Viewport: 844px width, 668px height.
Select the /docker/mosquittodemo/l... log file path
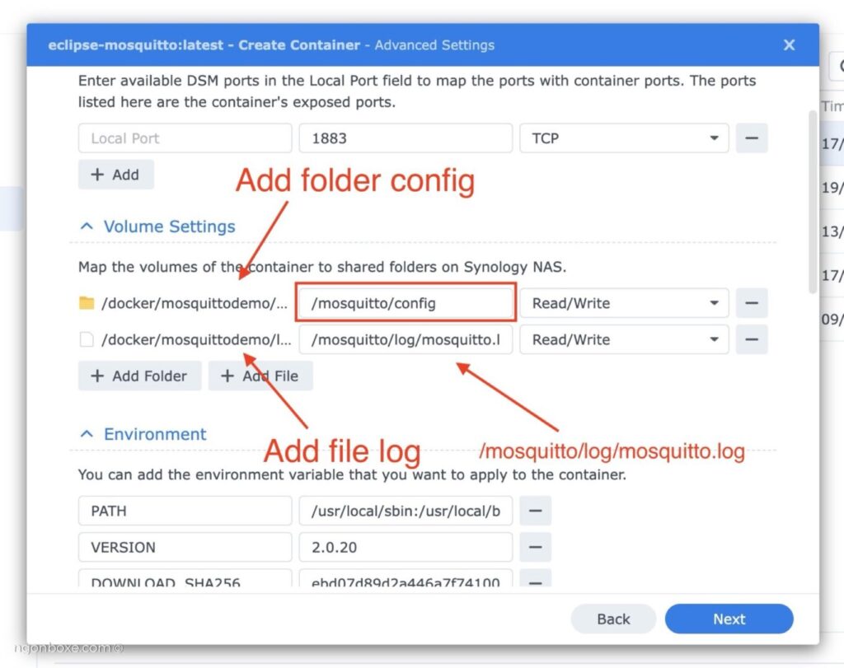[196, 339]
